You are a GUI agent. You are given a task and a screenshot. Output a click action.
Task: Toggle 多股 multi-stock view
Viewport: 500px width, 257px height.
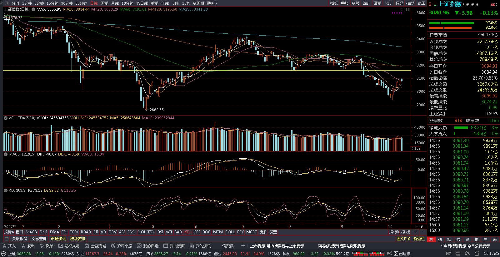(x=356, y=3)
